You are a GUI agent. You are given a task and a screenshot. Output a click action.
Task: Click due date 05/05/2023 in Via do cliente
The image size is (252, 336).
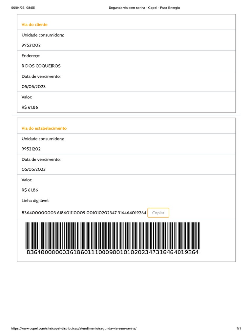(33, 87)
